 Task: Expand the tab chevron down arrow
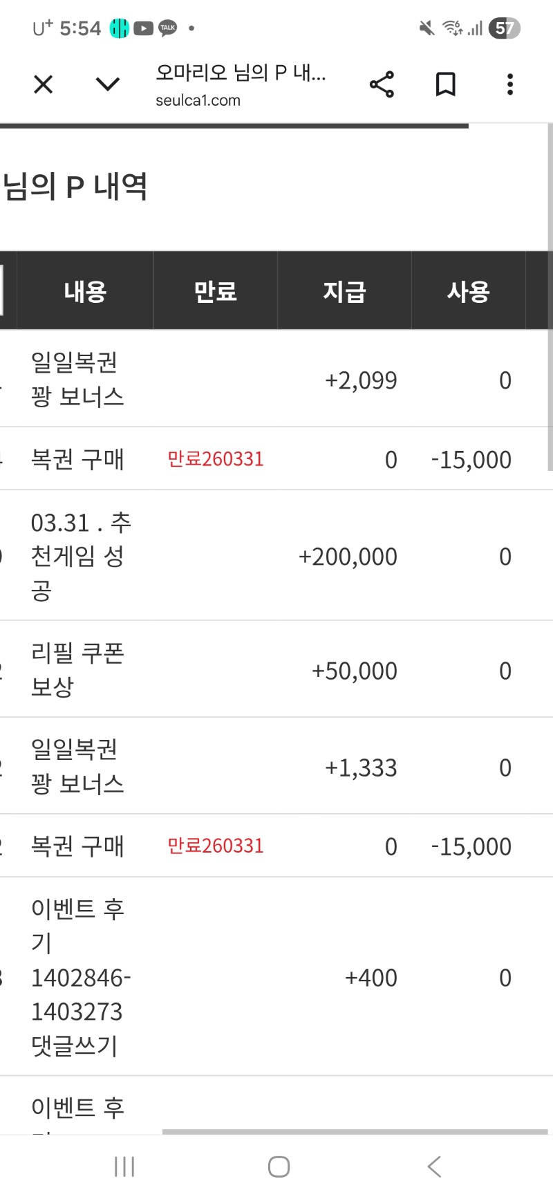(107, 84)
